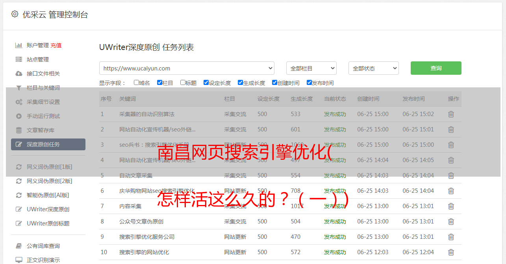Click the server icon for 站点管理

pos(19,59)
